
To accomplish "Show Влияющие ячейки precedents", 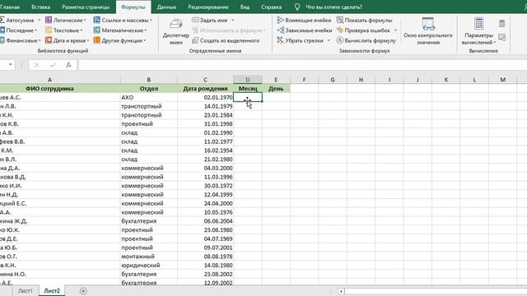I will point(304,20).
